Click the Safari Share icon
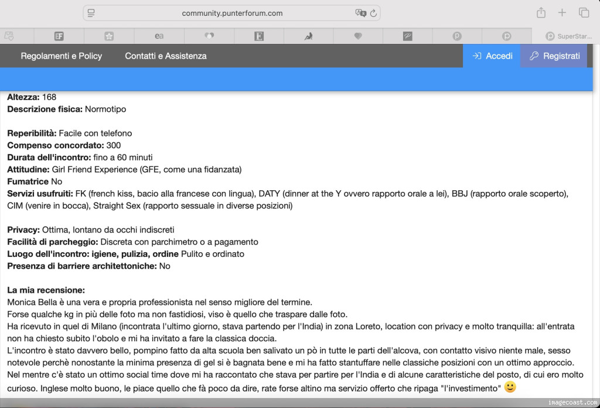The width and height of the screenshot is (600, 408). pos(541,13)
